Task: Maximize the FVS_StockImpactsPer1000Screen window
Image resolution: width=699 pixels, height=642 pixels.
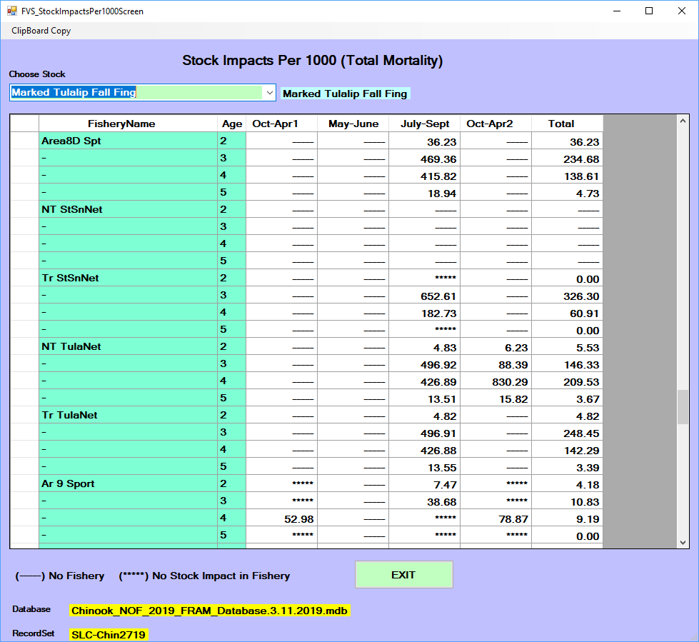Action: (x=649, y=11)
